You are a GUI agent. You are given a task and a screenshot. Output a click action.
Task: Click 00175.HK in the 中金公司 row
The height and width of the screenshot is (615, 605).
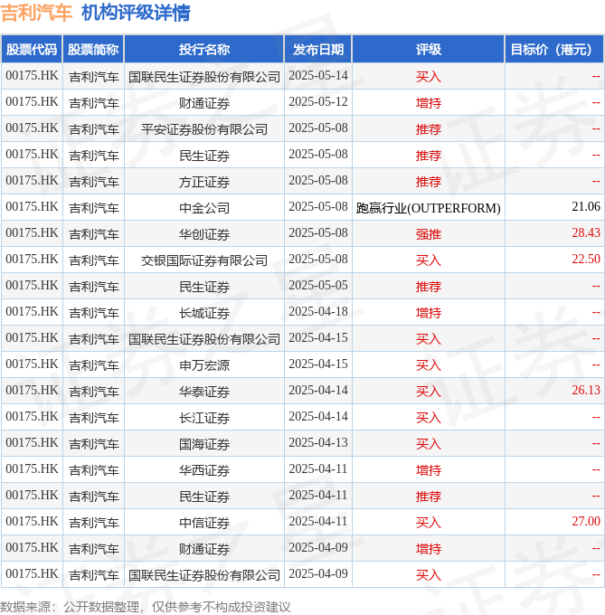[x=32, y=207]
